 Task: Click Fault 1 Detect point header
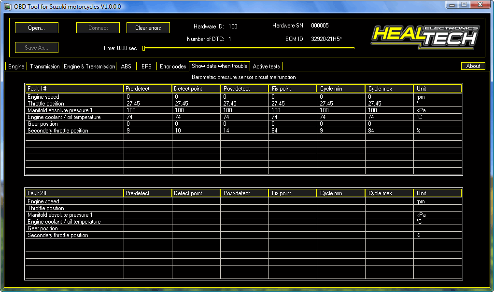click(196, 89)
